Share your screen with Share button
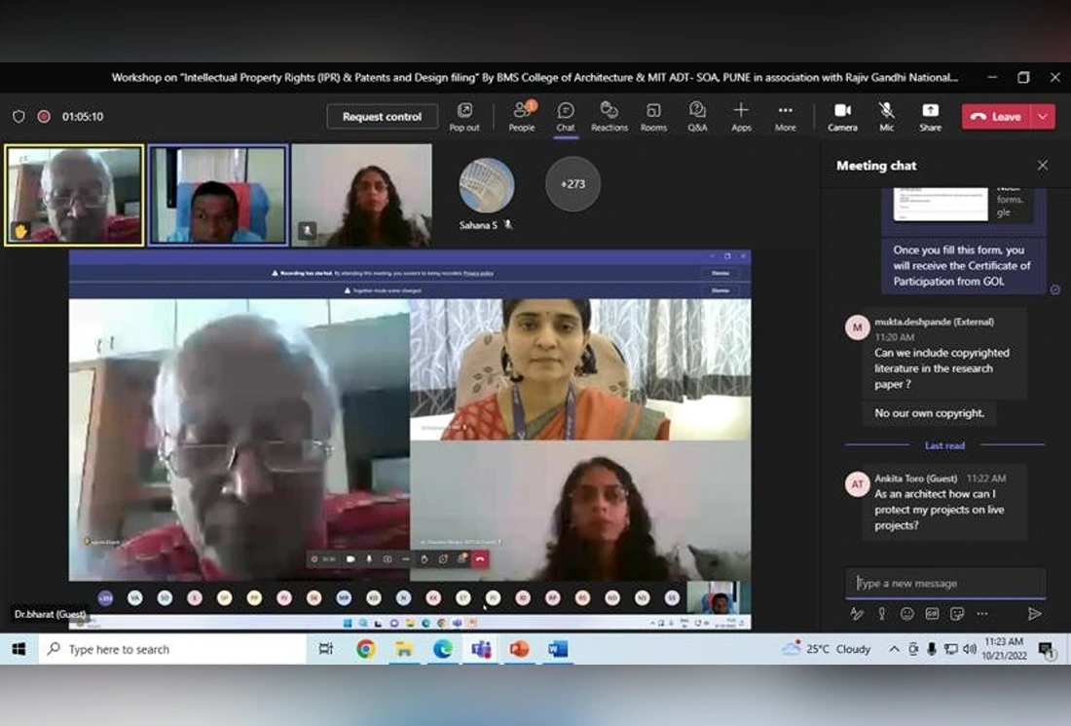The image size is (1071, 726). pyautogui.click(x=930, y=116)
